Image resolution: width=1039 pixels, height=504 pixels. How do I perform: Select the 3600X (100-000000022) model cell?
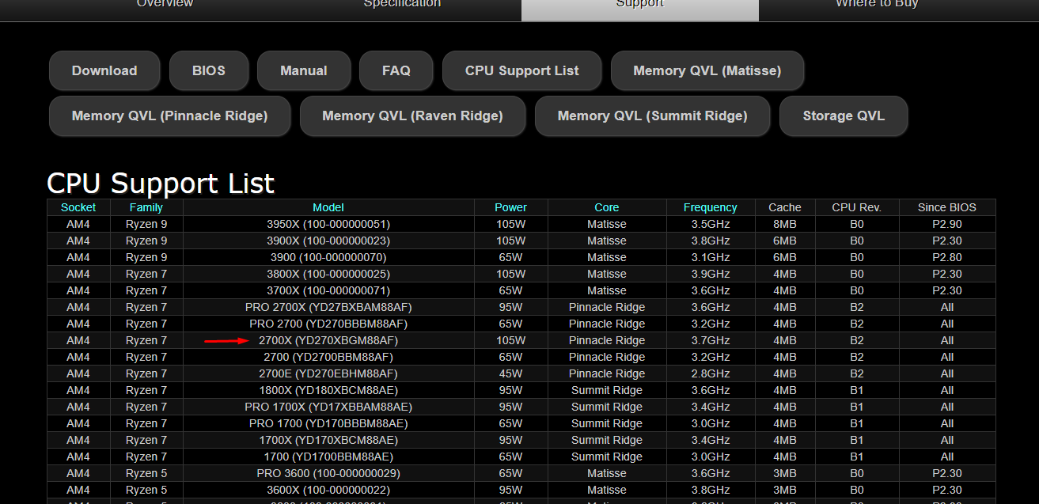[x=328, y=490]
